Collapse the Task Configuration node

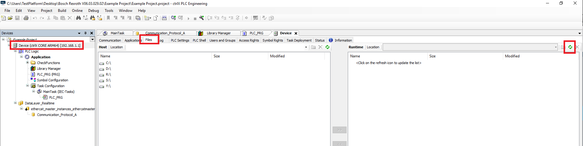pos(28,86)
